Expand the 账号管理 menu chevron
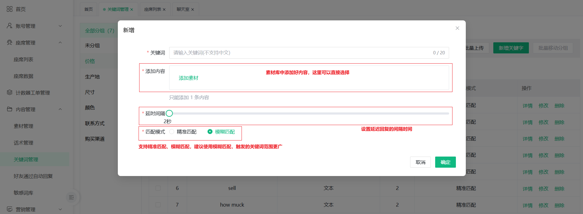The image size is (583, 214). [x=60, y=26]
